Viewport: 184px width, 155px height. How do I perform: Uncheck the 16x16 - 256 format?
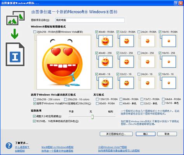tap(160, 53)
